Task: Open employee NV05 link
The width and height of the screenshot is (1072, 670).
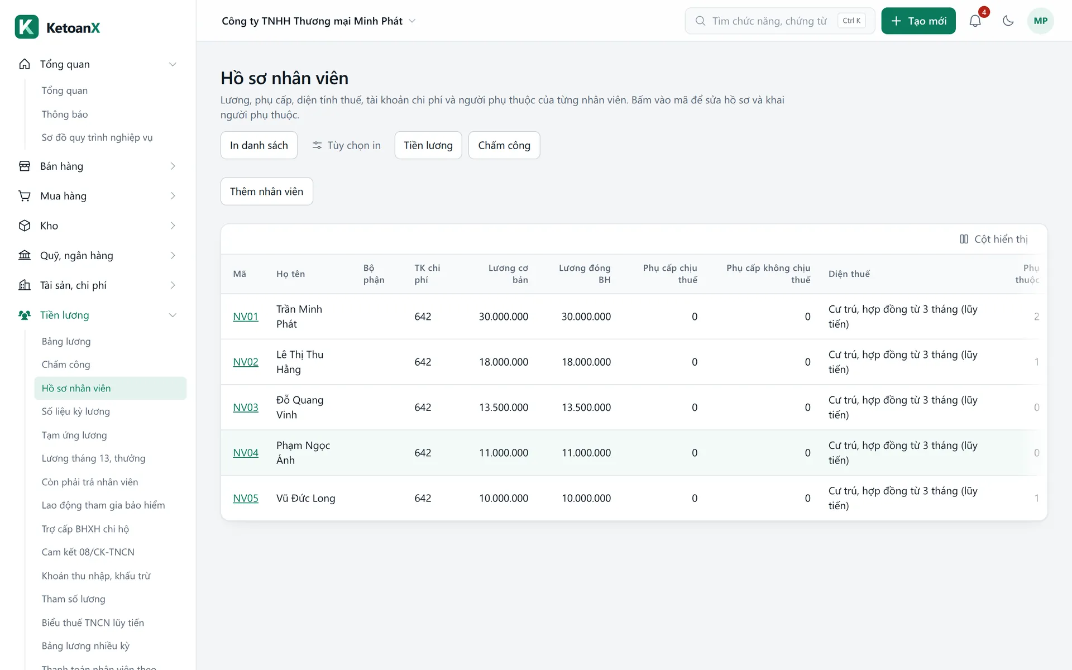Action: point(246,498)
